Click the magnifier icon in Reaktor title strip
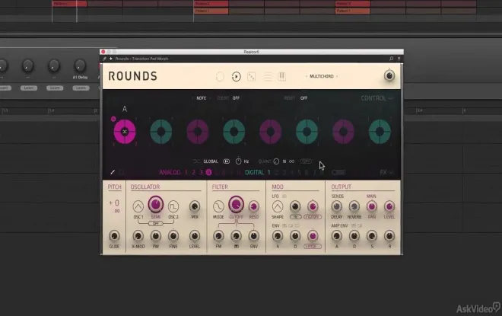This screenshot has height=316, width=502. (x=391, y=59)
